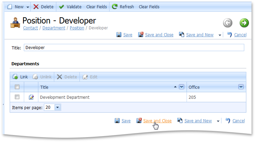Focus the Title input field
This screenshot has height=143, width=256.
click(x=134, y=48)
